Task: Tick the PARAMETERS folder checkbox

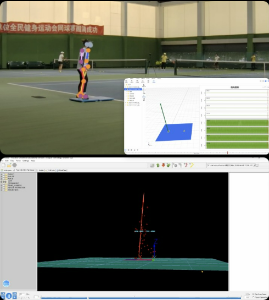Action: (x=4, y=190)
